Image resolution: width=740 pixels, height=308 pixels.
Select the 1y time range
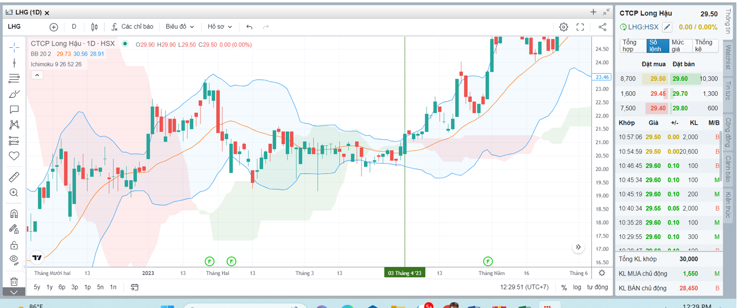coord(49,287)
